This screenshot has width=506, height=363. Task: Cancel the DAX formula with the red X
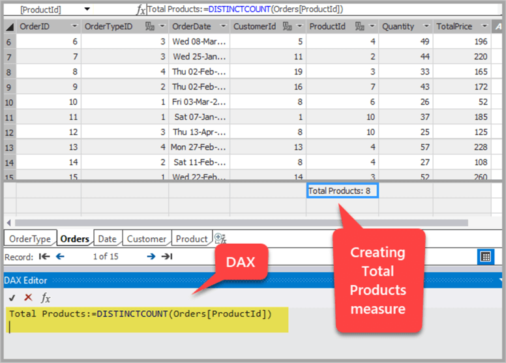[29, 297]
